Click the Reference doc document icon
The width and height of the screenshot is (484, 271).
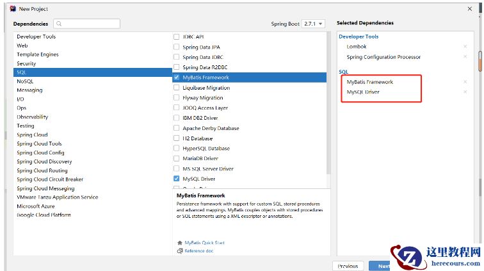(179, 250)
